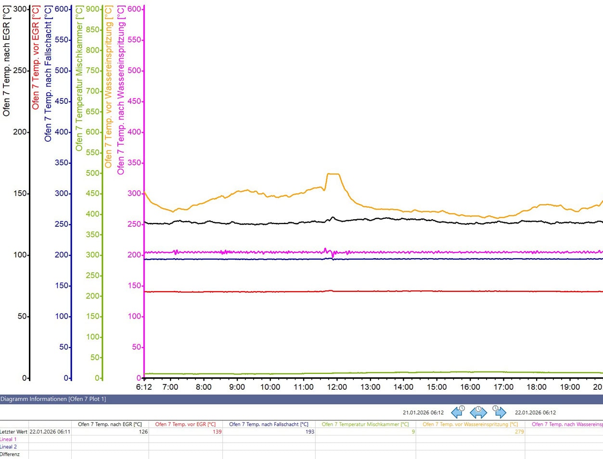The height and width of the screenshot is (459, 603).
Task: Click 'Ofen 7 Temp. nach EGR [°C]' column header
Action: pyautogui.click(x=110, y=424)
